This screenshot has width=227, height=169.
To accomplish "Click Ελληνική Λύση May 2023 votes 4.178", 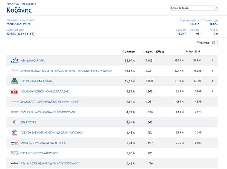I will coord(198,112).
